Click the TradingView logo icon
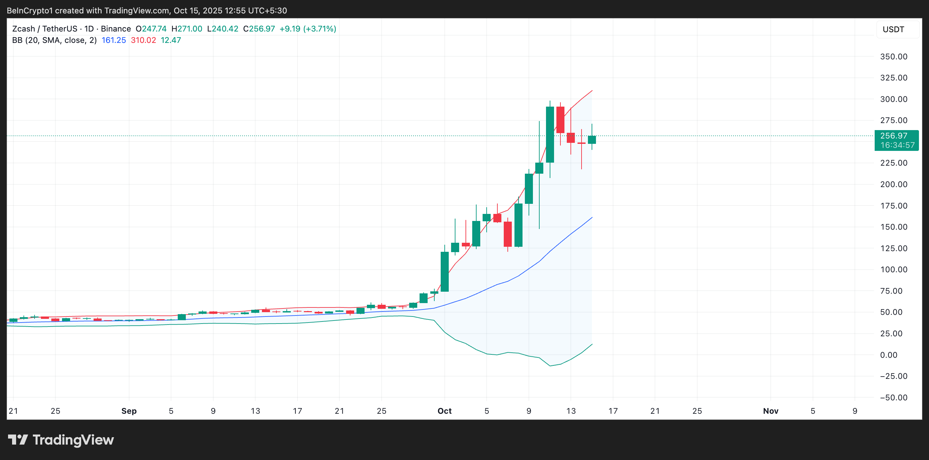 tap(18, 440)
